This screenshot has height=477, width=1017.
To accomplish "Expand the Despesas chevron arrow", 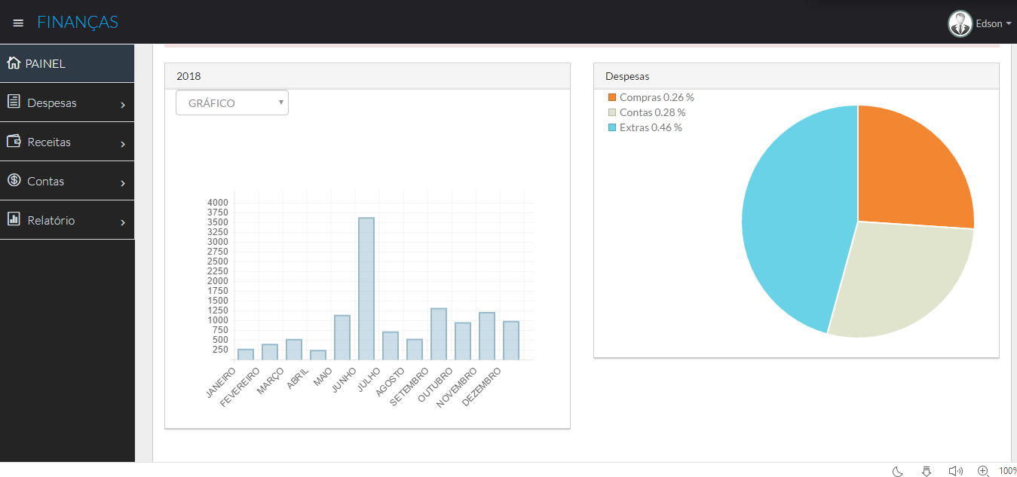I will click(x=123, y=105).
